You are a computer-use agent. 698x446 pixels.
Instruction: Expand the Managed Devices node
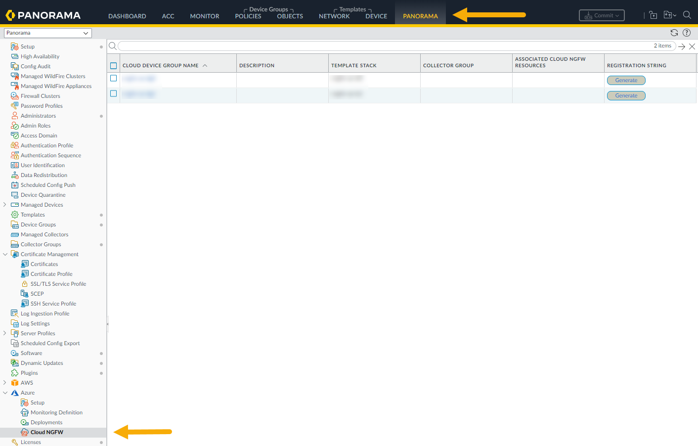tap(5, 205)
